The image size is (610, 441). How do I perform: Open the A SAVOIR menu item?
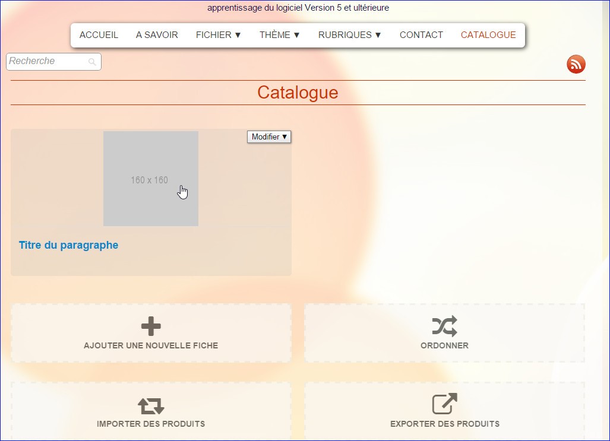pos(157,35)
